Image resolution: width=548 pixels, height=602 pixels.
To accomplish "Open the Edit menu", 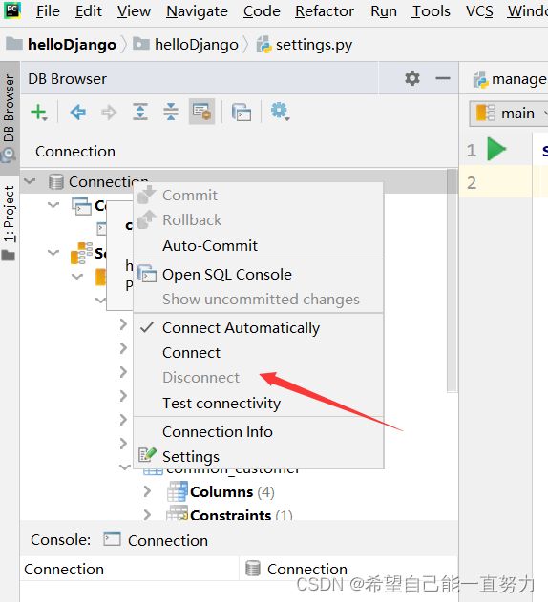I will pyautogui.click(x=89, y=10).
